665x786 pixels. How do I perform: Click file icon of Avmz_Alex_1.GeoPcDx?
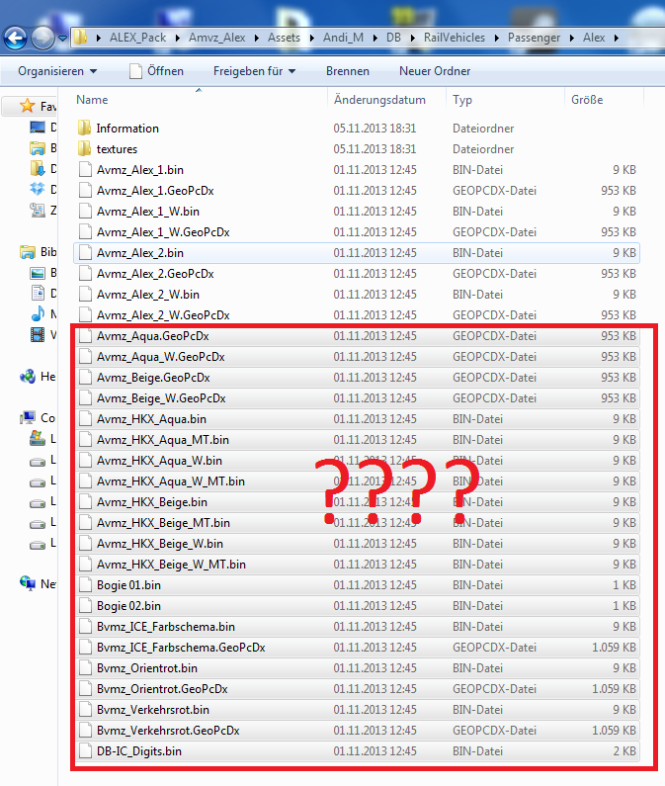86,190
